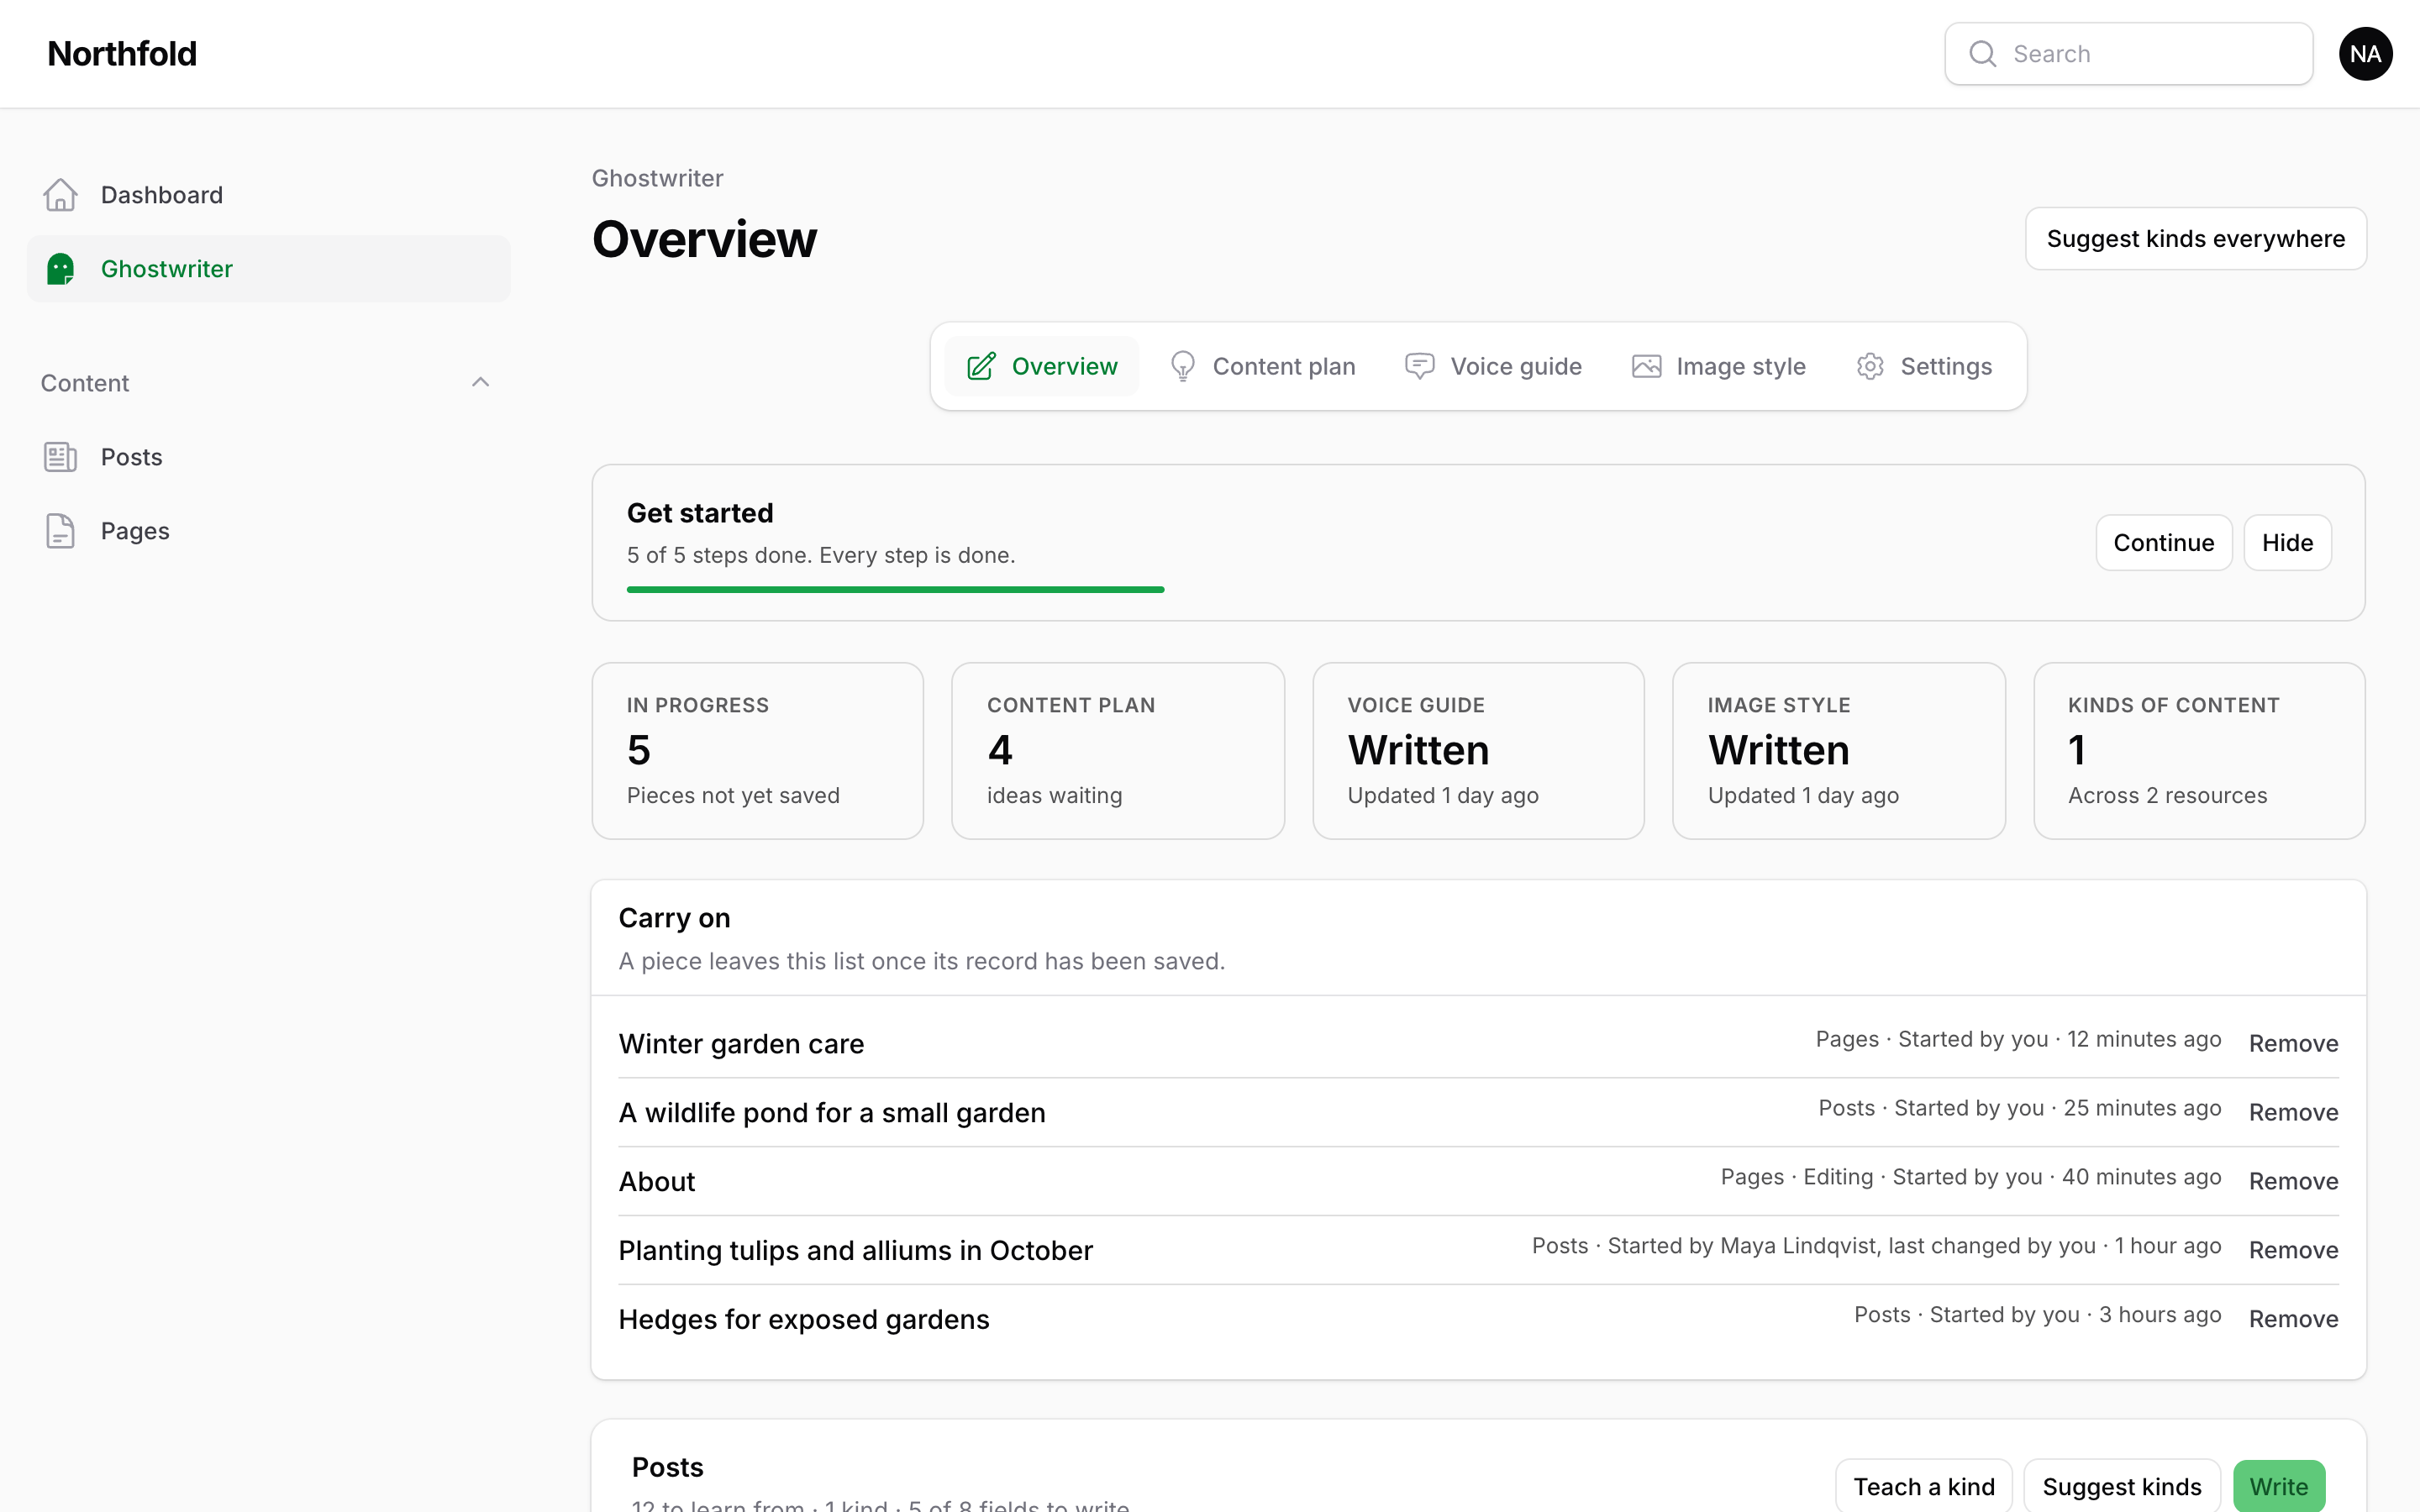Click the Posts newspaper icon in sidebar
The width and height of the screenshot is (2420, 1512).
(60, 457)
